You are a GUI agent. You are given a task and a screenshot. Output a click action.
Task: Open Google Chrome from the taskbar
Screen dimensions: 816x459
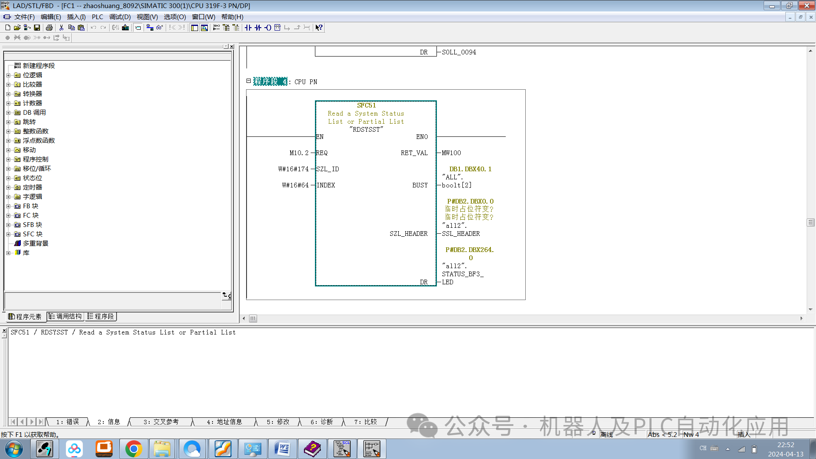[133, 449]
